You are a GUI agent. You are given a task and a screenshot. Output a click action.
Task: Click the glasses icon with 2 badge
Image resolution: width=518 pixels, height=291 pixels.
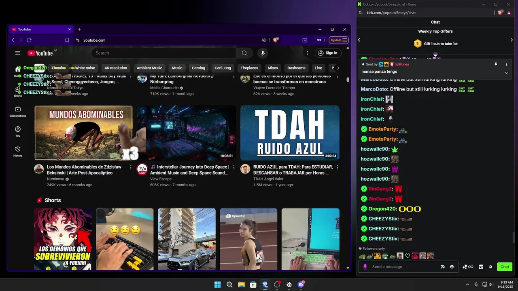point(321,40)
